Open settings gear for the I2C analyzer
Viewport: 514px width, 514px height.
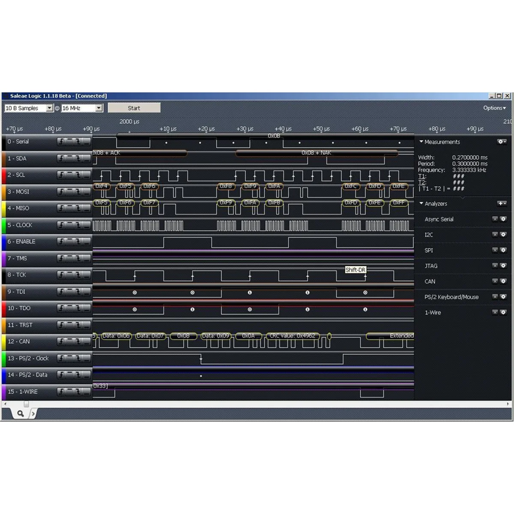point(503,234)
